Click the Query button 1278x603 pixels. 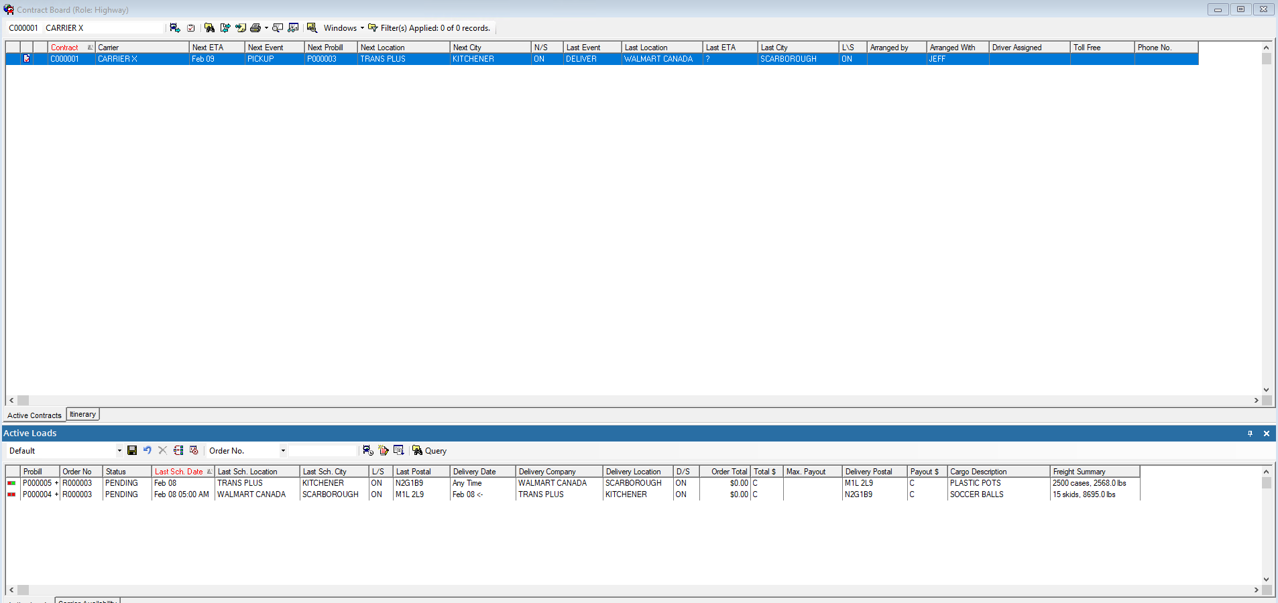point(434,450)
